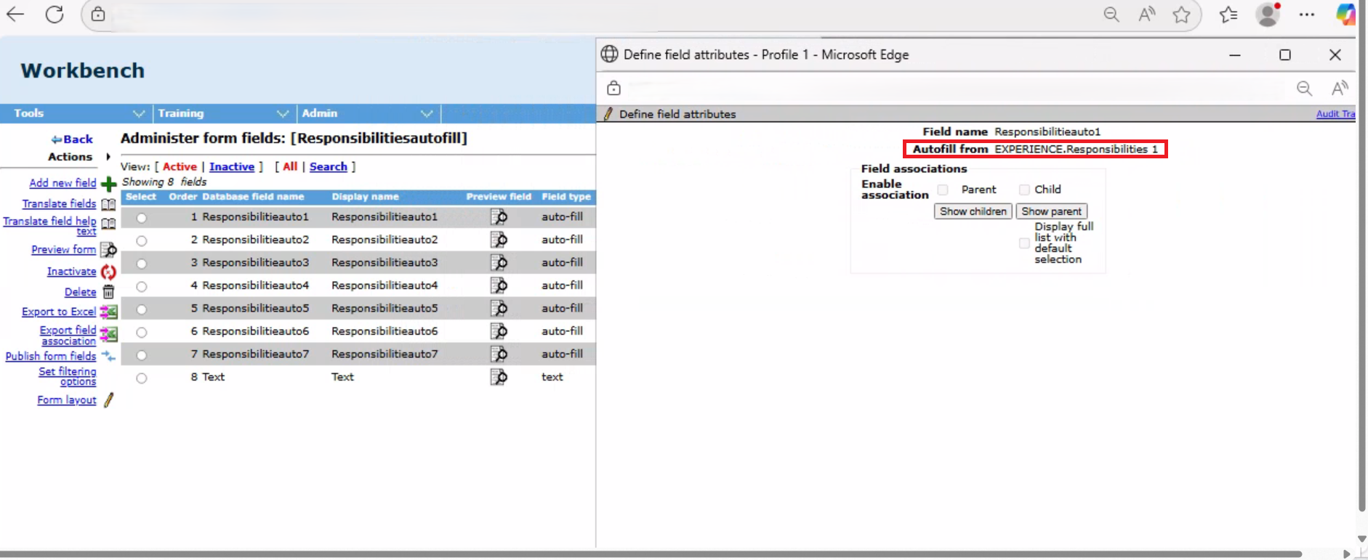This screenshot has height=560, width=1368.
Task: Click the Export to Excel icon
Action: [108, 312]
